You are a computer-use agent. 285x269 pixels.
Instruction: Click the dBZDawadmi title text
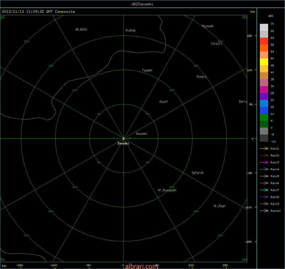(x=143, y=4)
